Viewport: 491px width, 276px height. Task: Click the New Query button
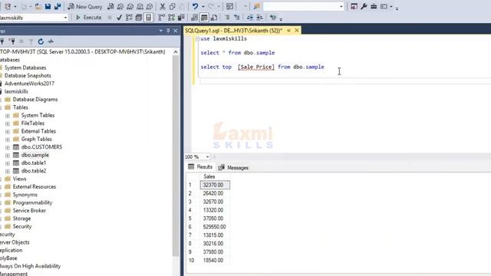[85, 6]
